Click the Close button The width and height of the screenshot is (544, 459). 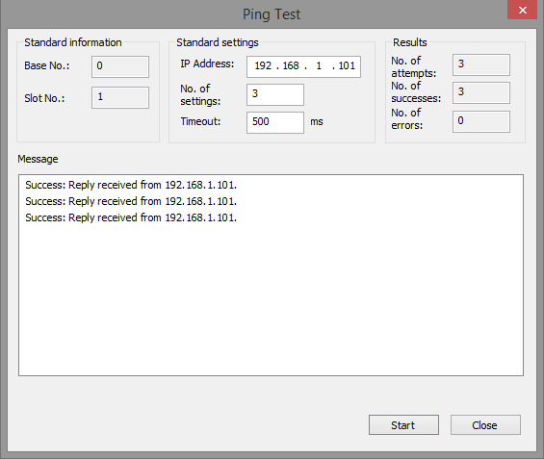485,424
